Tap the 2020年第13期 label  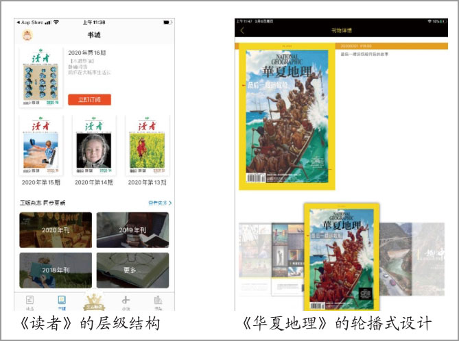pos(148,183)
